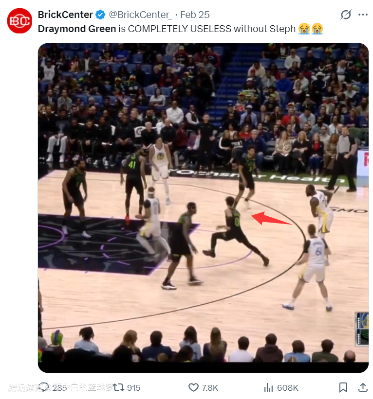Like the post with the heart icon
Screen dimensions: 373x399
[193, 387]
